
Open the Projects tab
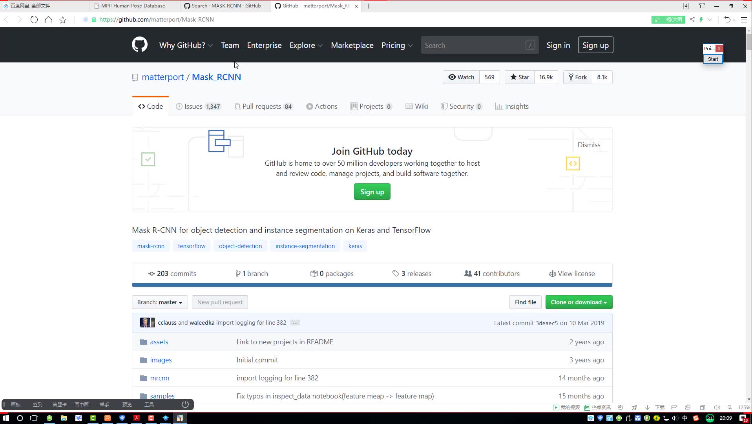[x=371, y=106]
